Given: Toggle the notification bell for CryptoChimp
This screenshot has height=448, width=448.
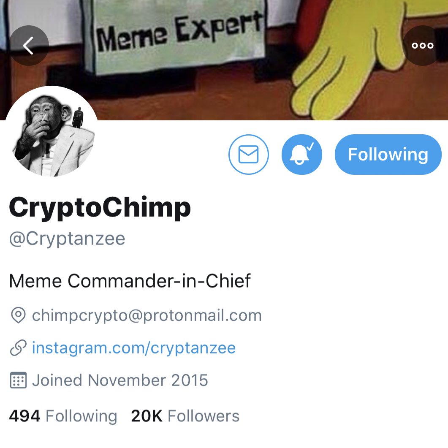Looking at the screenshot, I should (302, 154).
